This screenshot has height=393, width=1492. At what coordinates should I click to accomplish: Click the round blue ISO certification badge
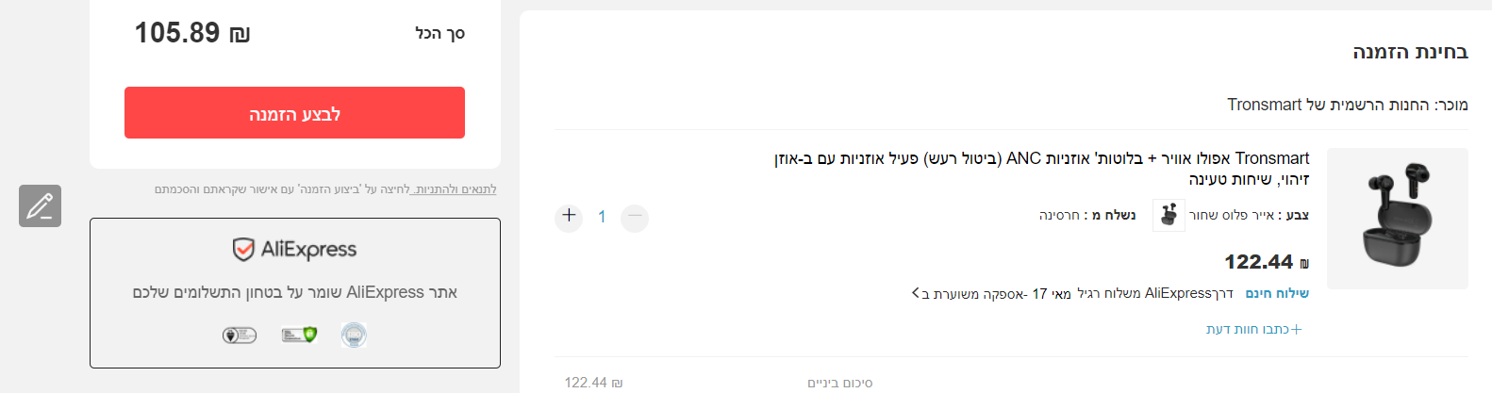click(354, 335)
